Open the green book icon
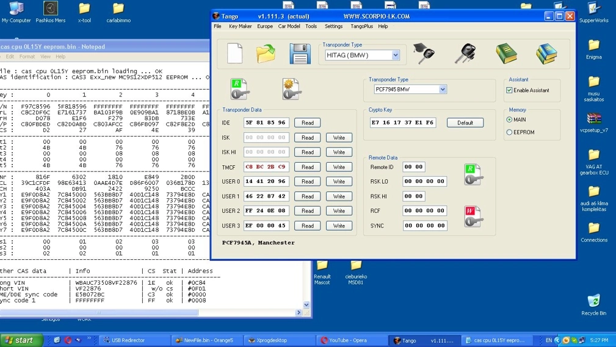Screen dimensions: 616x347 (x=506, y=53)
